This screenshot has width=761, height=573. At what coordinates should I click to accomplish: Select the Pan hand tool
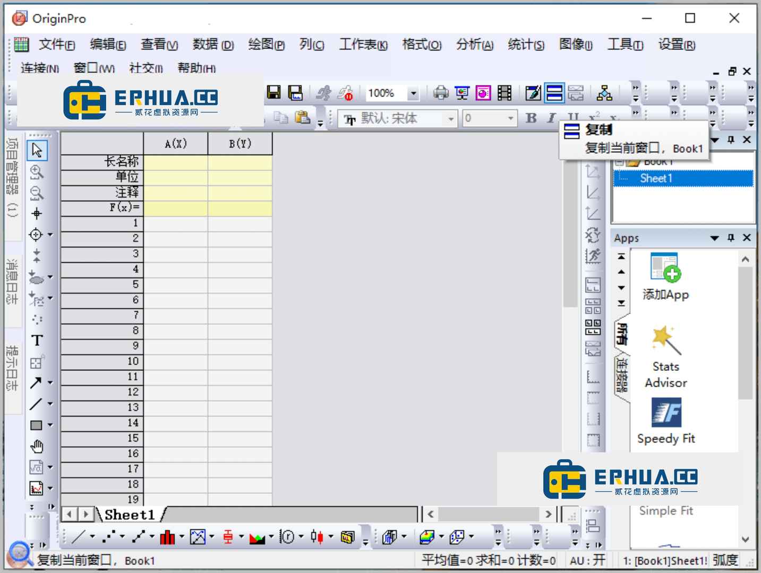[37, 446]
